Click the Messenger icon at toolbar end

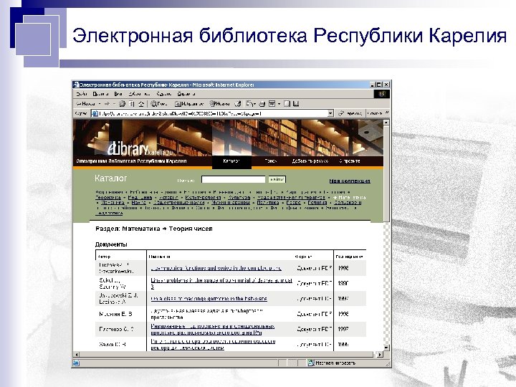click(296, 104)
